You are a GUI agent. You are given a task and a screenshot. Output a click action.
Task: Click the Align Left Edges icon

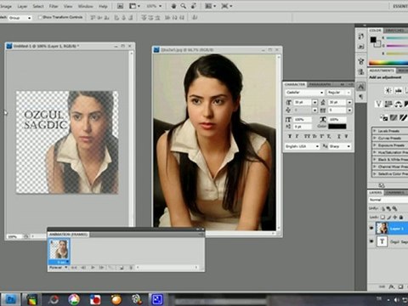[x=116, y=18]
